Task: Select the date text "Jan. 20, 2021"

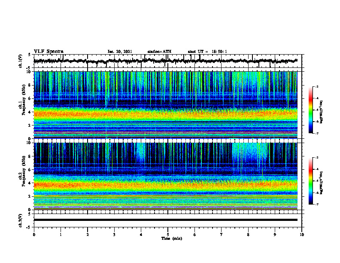Action: tap(120, 52)
